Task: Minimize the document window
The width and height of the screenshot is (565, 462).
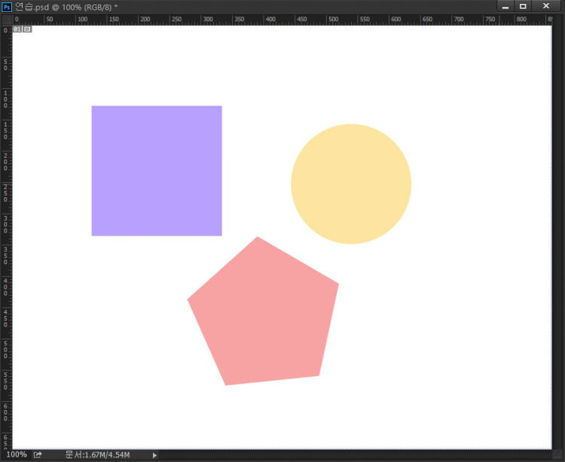Action: click(505, 6)
